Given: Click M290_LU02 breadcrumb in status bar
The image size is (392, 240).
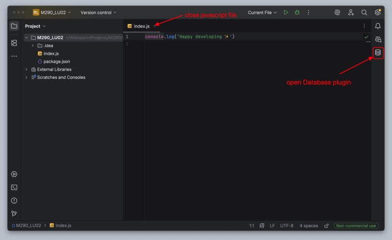Looking at the screenshot, I should point(26,225).
